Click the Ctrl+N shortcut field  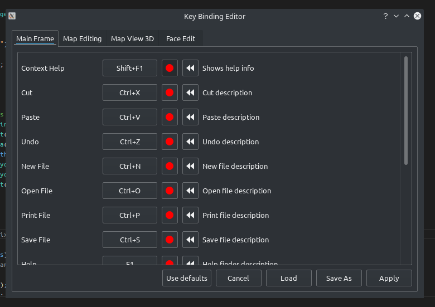tap(130, 166)
